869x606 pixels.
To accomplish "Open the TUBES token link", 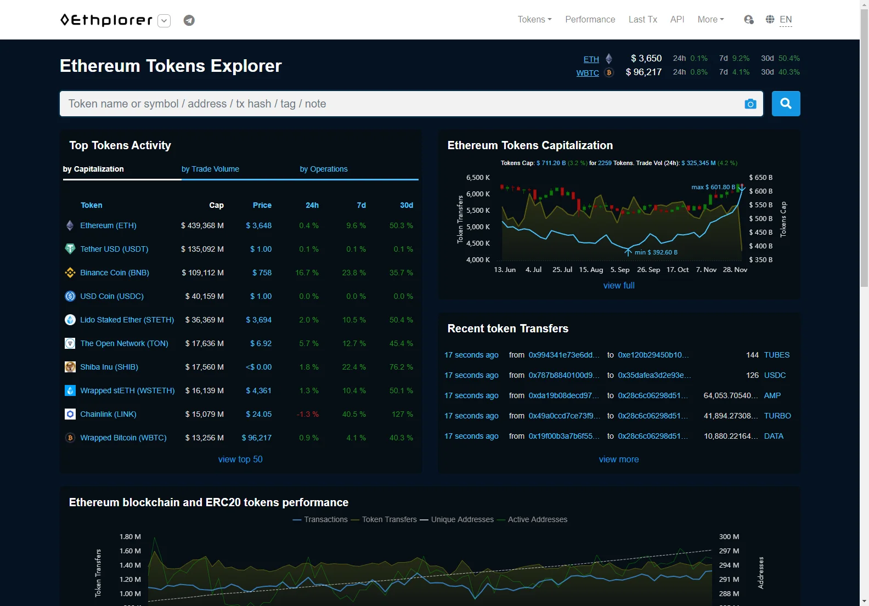I will 777,355.
